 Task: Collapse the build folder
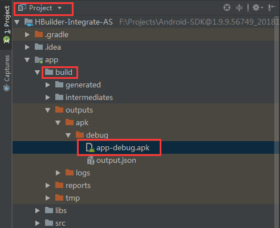pos(37,73)
